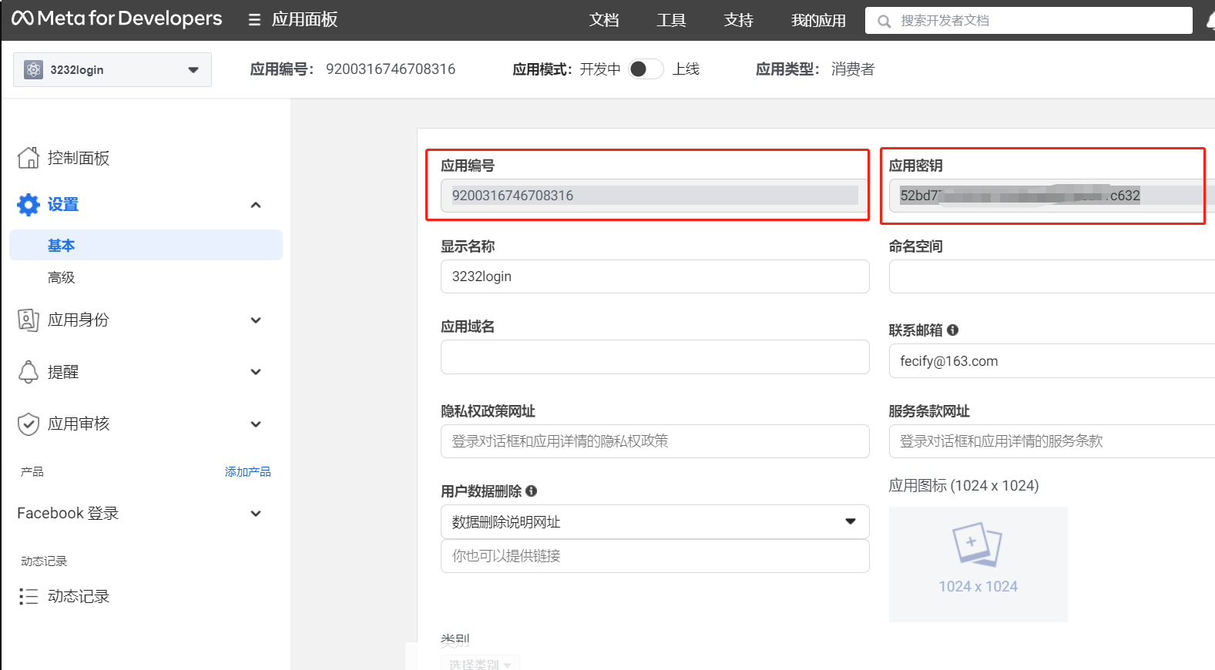Click the 隐私权政策网址 input field
This screenshot has width=1215, height=670.
coord(655,441)
